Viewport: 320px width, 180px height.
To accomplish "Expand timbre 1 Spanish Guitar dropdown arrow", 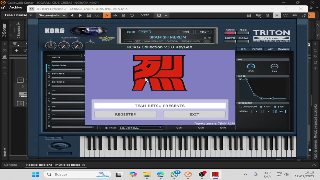I will point(49,65).
